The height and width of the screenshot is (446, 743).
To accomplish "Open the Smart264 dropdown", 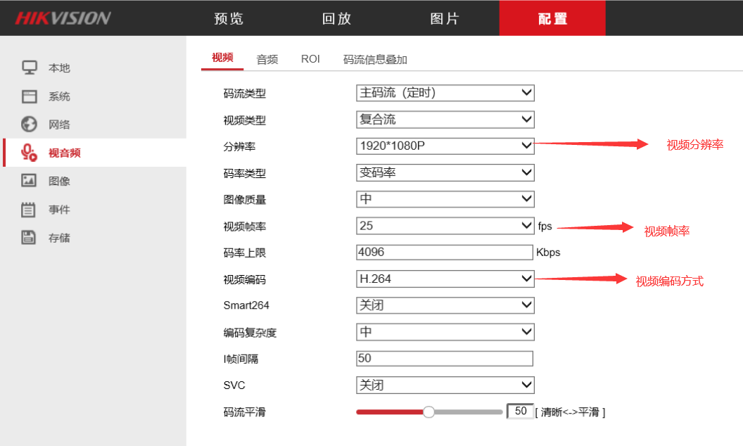I will tap(445, 305).
